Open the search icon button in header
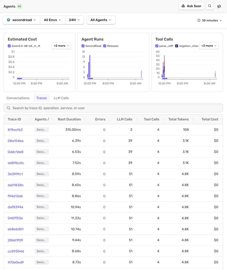Viewport: 227px width, 270px height. [x=210, y=6]
